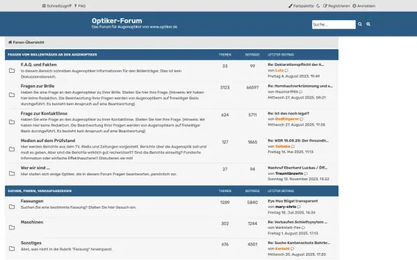Open last post Re: Hornhautverkrümmung und e...
Image resolution: width=417 pixels, height=260 pixels.
[300, 86]
